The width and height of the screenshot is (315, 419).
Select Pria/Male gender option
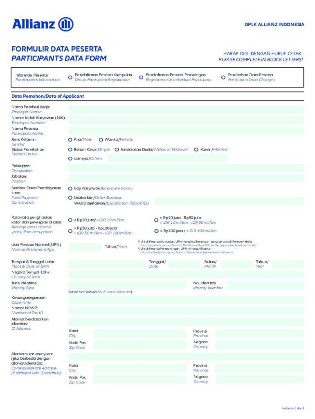(x=70, y=140)
